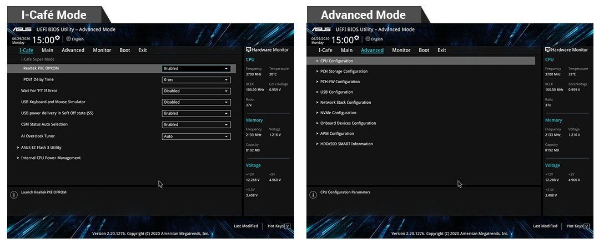Expand PCH Storage Configuration
This screenshot has height=243, width=599.
(x=341, y=72)
